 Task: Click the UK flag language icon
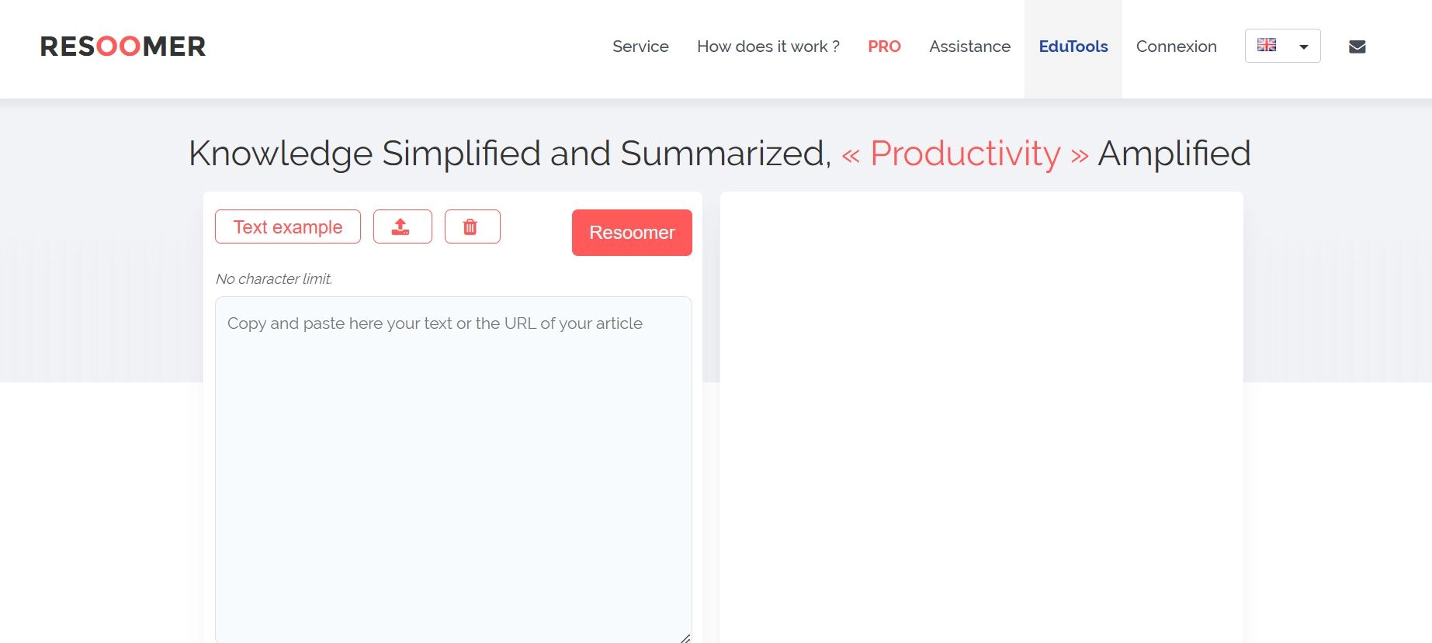click(x=1267, y=45)
